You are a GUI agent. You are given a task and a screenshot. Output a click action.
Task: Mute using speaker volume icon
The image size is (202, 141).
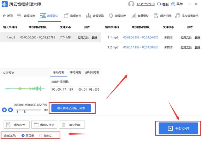pos(46,110)
